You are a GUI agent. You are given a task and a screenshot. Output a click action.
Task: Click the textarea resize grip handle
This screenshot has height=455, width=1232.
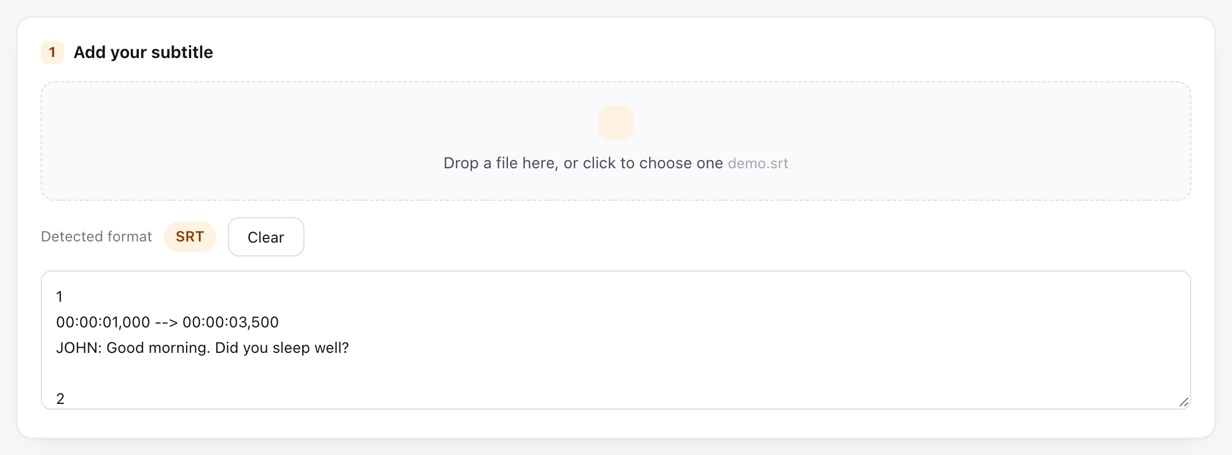pos(1184,402)
